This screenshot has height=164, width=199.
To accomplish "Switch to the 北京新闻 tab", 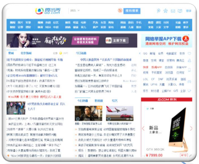I will pyautogui.click(x=26, y=53).
